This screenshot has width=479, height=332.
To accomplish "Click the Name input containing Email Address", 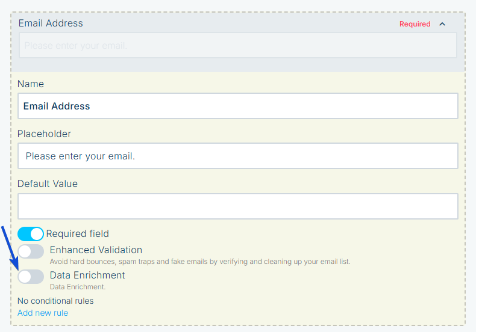I will point(237,106).
